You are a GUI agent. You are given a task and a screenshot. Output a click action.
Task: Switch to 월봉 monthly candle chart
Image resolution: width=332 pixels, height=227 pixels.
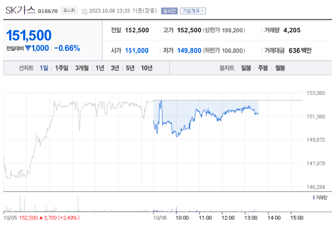coord(280,68)
